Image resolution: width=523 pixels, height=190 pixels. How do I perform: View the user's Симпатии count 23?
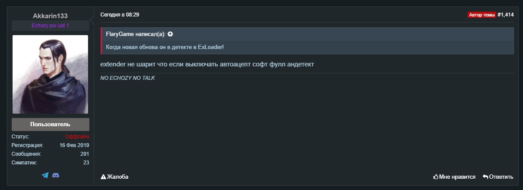tap(86, 163)
